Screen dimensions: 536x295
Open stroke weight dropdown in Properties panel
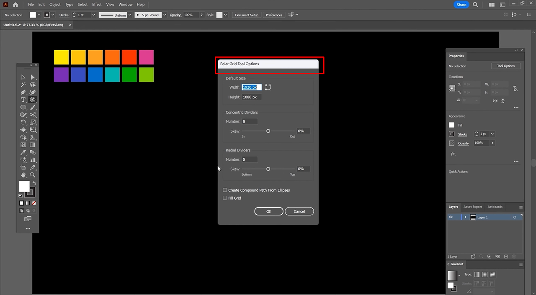click(492, 134)
